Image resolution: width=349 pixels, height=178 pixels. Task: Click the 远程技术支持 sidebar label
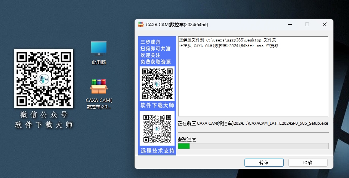coord(158,151)
